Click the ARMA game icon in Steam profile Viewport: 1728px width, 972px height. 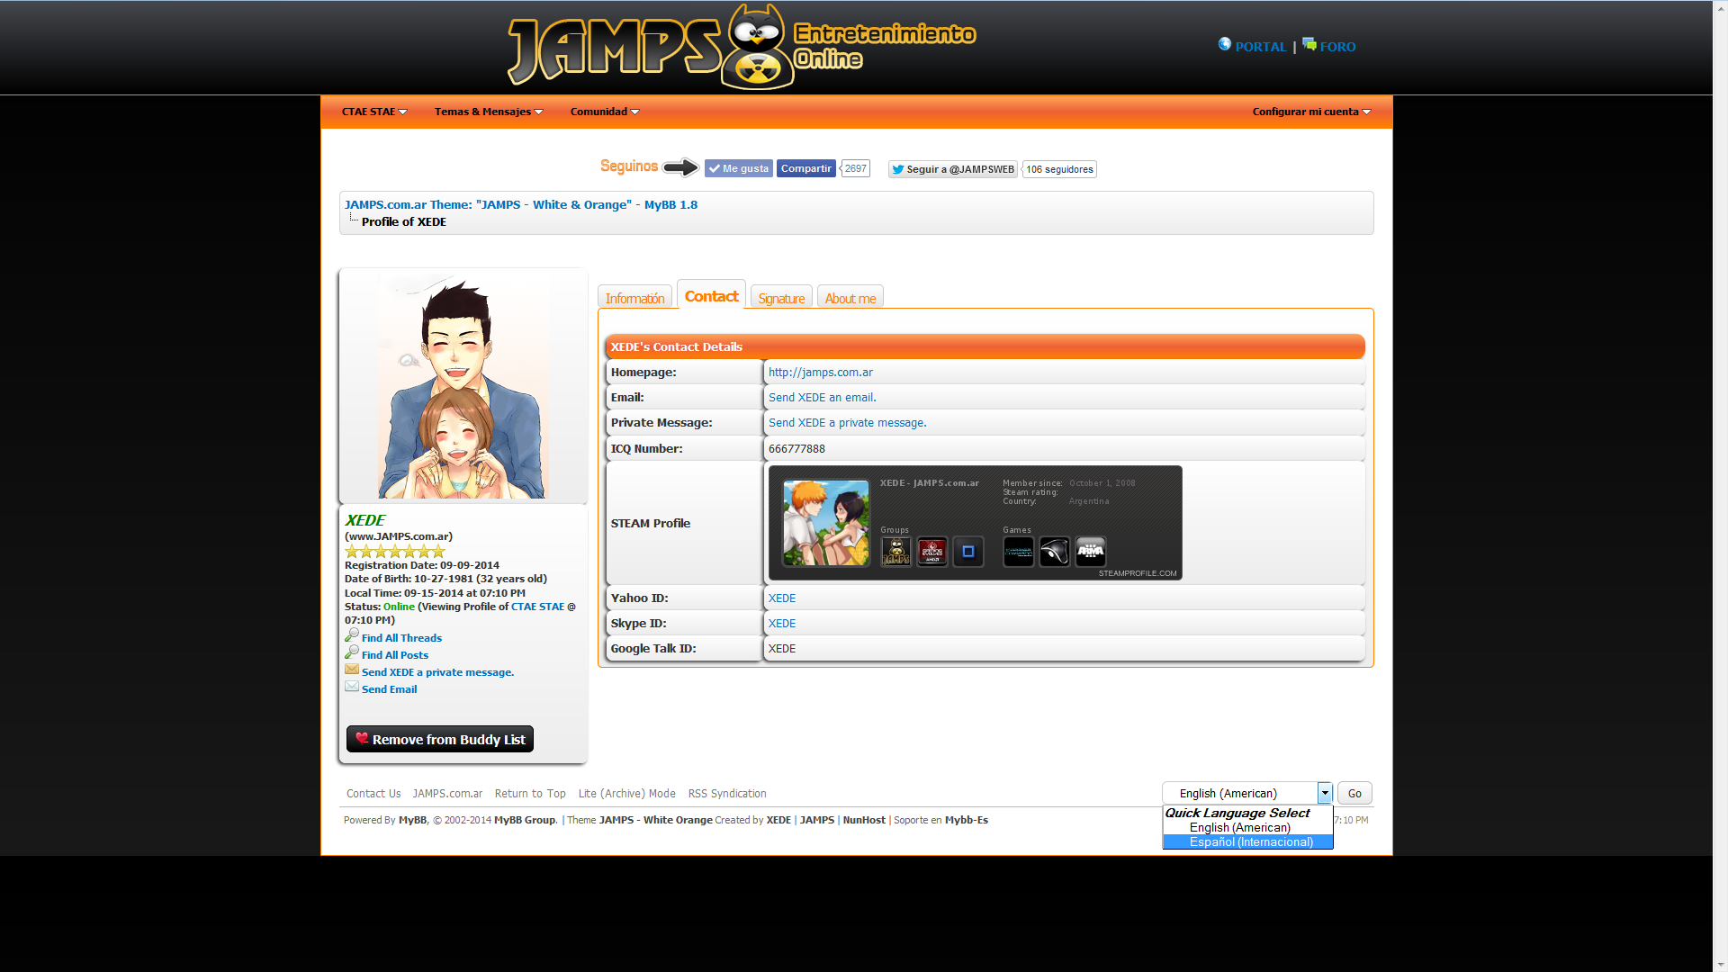1090,552
